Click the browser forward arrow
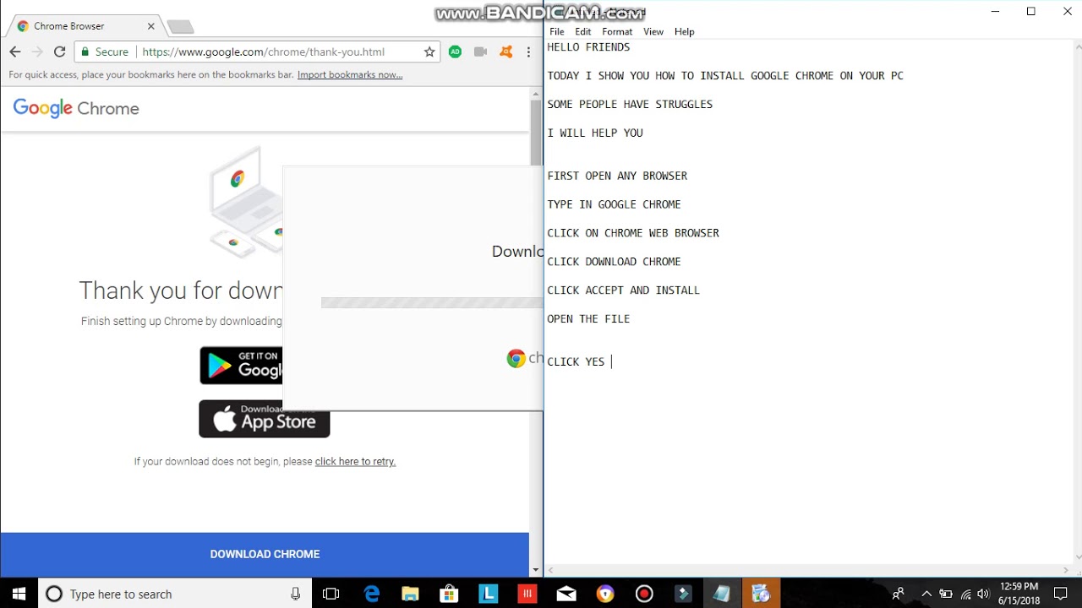Image resolution: width=1082 pixels, height=608 pixels. [37, 52]
